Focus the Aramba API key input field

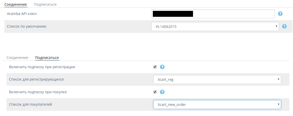pos(213,14)
